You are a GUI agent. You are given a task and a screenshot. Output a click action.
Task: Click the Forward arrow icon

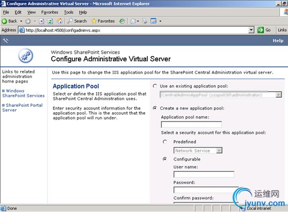(x=28, y=21)
